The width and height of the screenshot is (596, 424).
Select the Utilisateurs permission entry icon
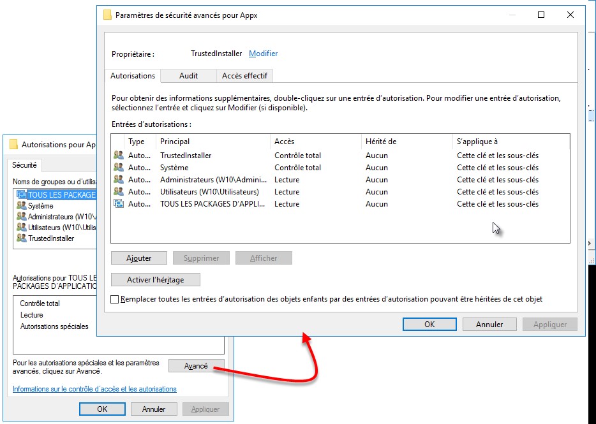click(119, 192)
